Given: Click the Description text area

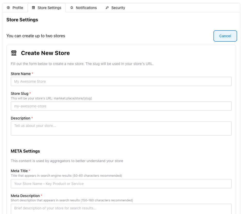Looking at the screenshot, I should pyautogui.click(x=121, y=128).
